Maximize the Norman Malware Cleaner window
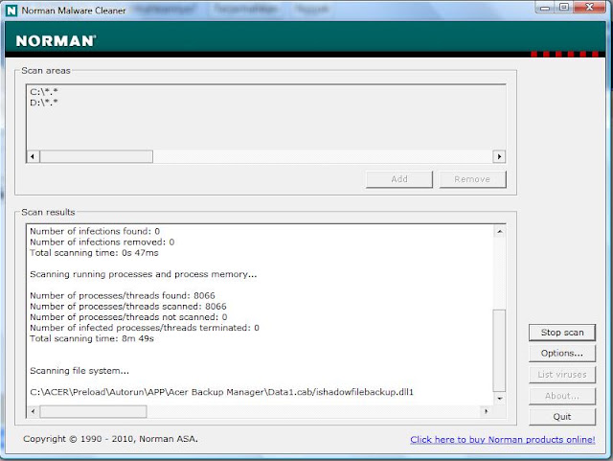This screenshot has width=613, height=461. (x=564, y=7)
